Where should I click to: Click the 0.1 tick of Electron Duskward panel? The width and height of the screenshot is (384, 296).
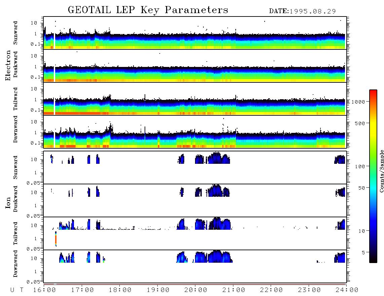[x=36, y=77]
